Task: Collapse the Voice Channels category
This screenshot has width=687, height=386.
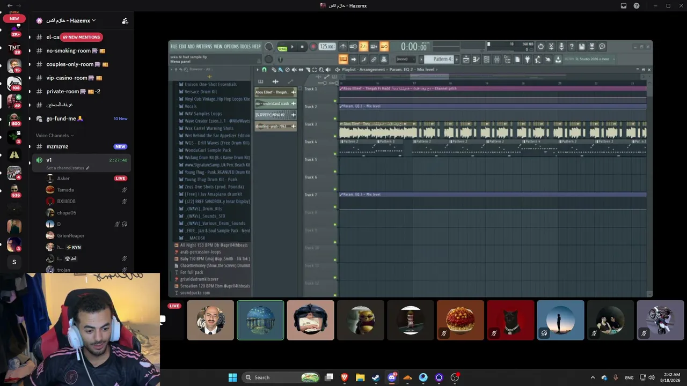Action: [55, 136]
